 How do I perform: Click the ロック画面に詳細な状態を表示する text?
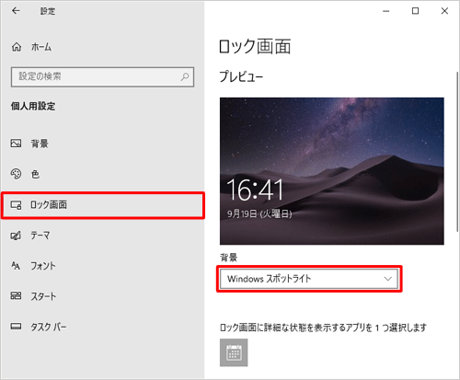(x=323, y=328)
